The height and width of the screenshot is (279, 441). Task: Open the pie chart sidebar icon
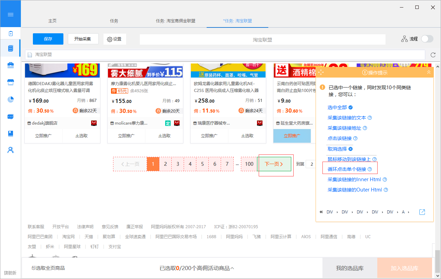coord(11,99)
